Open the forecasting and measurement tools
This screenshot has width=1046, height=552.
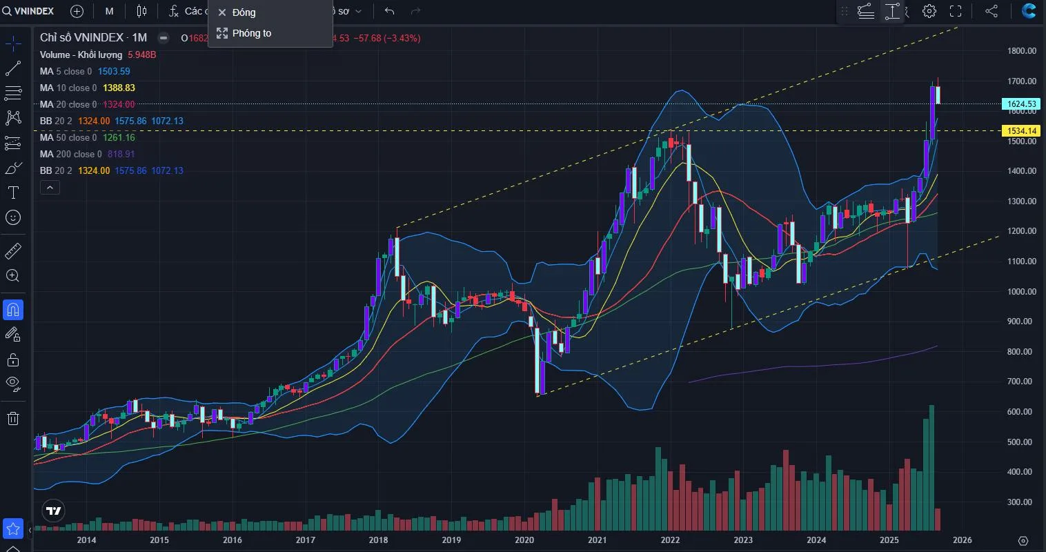[13, 143]
